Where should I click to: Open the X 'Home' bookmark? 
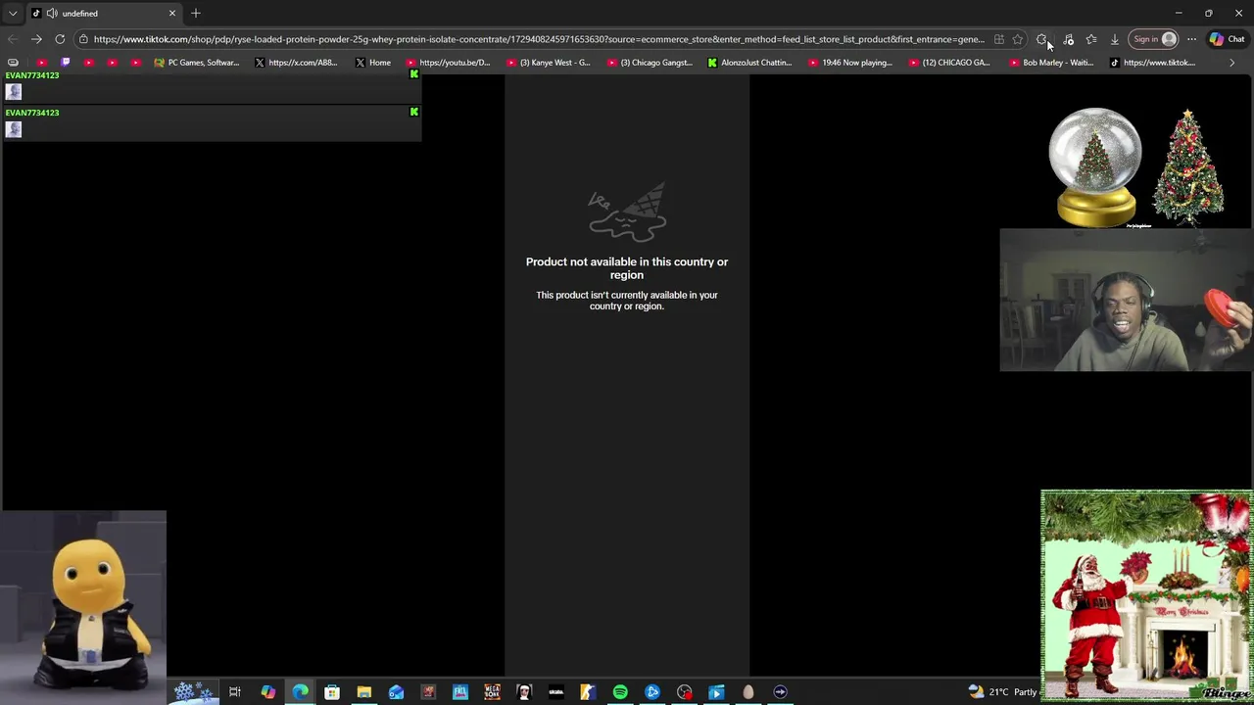373,63
